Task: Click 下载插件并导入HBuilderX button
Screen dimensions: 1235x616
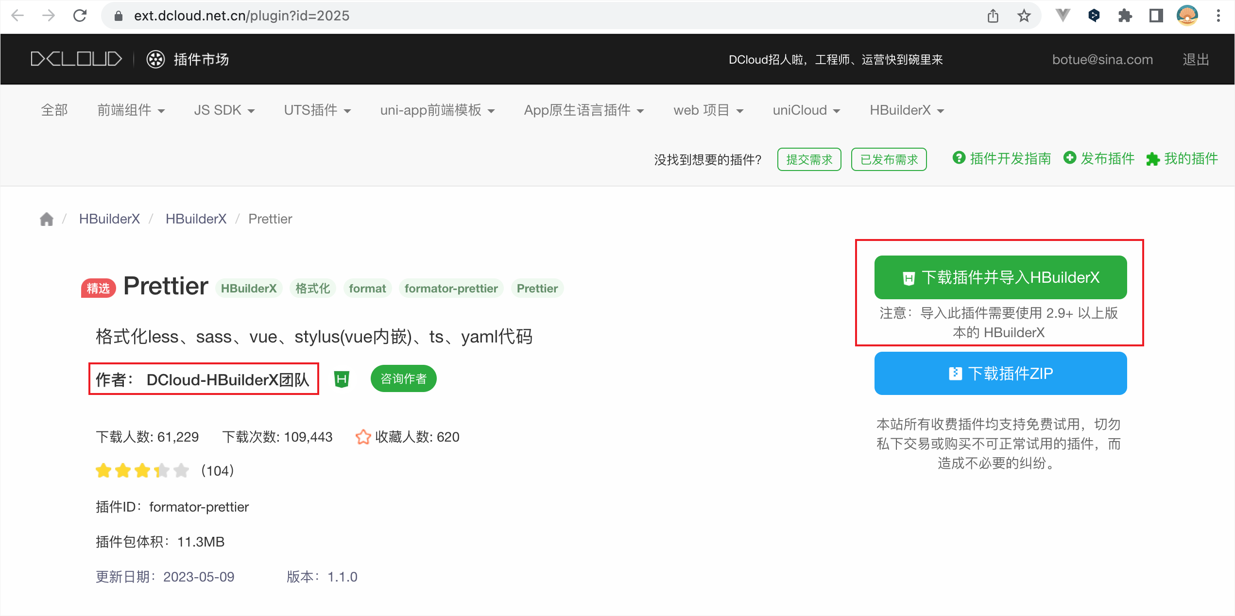Action: 1000,277
